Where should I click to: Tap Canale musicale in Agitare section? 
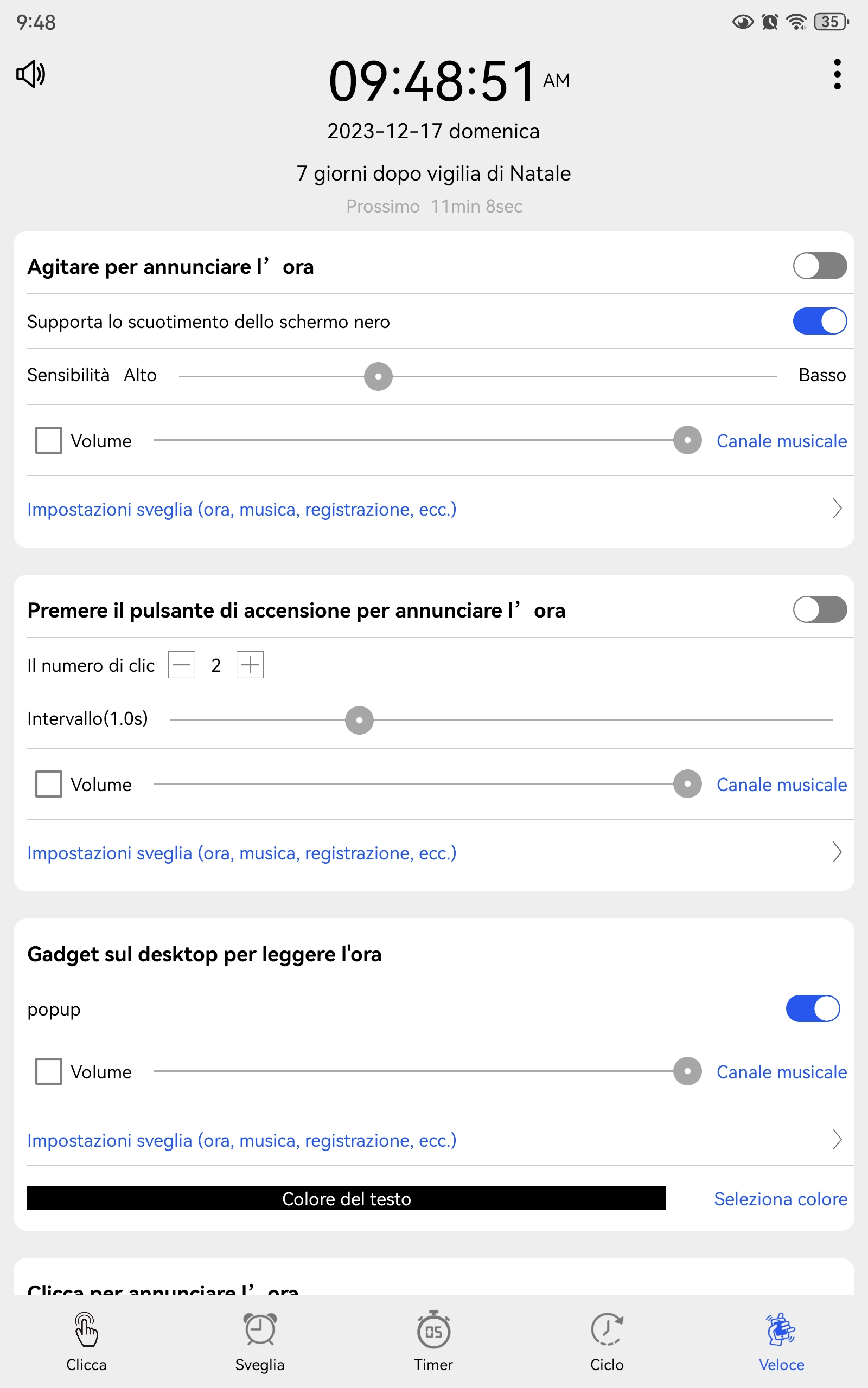781,440
